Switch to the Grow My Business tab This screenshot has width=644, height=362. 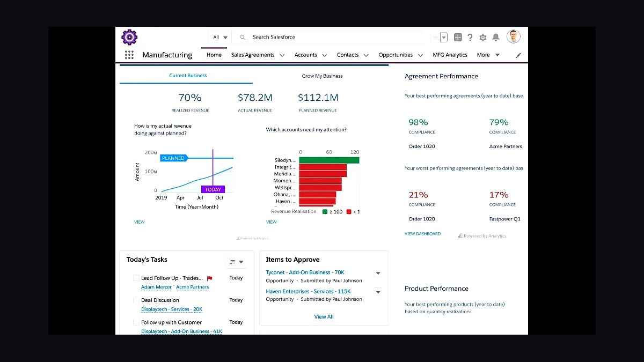point(322,76)
